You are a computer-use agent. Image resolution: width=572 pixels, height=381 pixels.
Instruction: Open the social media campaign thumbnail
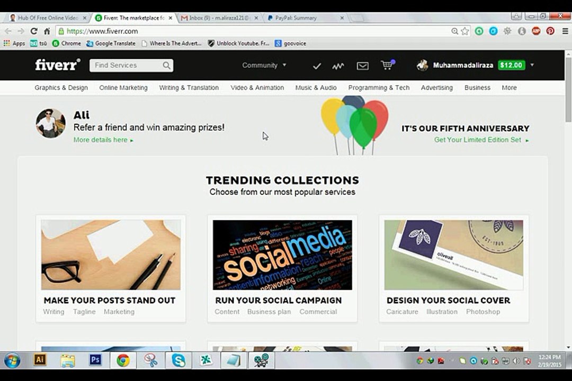[x=282, y=255]
